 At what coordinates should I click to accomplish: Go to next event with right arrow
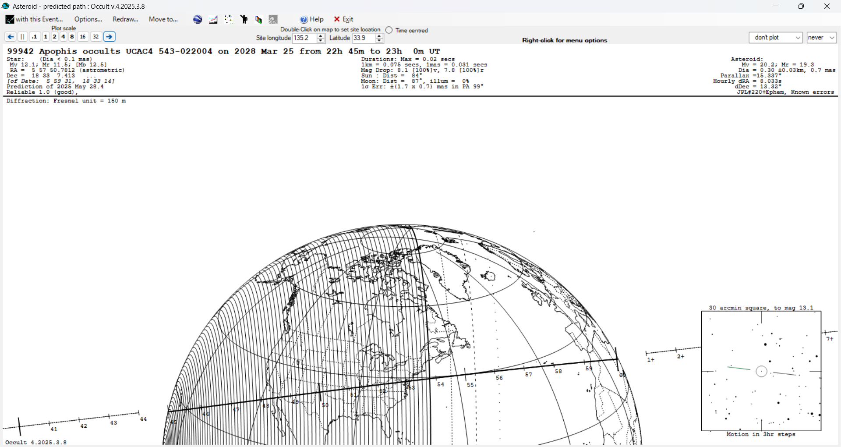[x=110, y=37]
